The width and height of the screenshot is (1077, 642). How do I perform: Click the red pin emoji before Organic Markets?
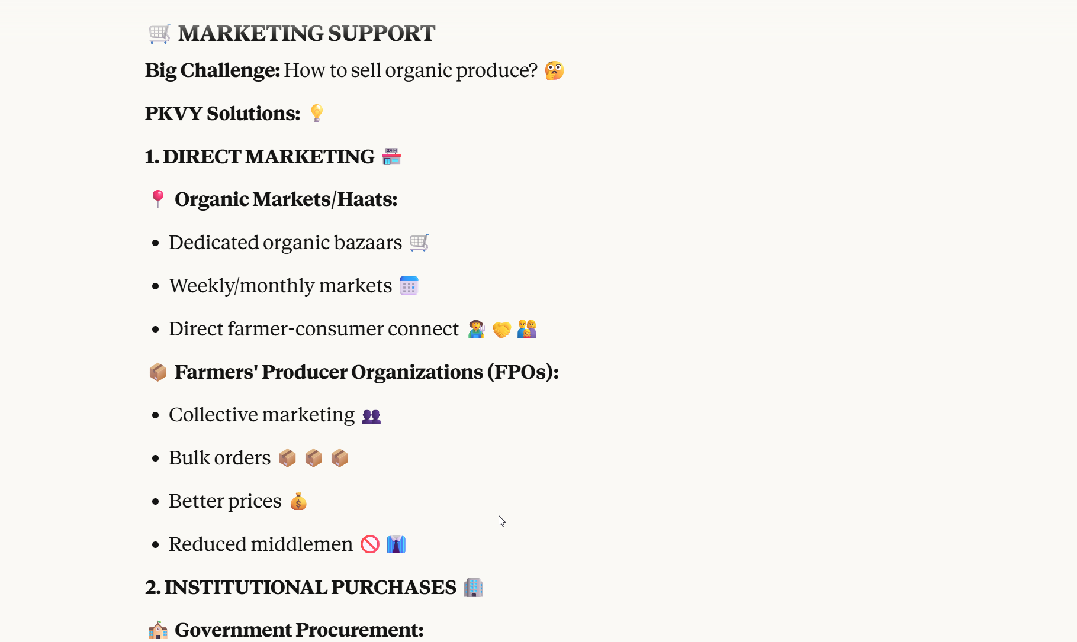pos(157,199)
